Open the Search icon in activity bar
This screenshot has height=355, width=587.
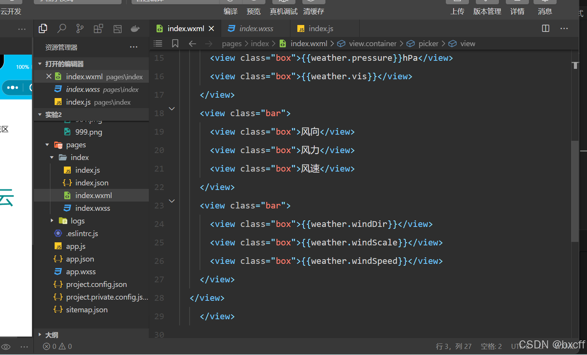pos(62,28)
